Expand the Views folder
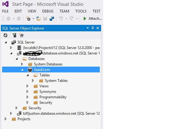The height and width of the screenshot is (129, 182). click(x=27, y=86)
